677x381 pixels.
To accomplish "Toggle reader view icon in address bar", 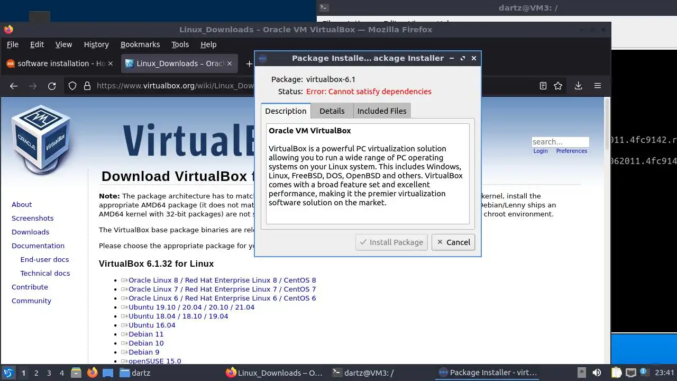I will [543, 86].
